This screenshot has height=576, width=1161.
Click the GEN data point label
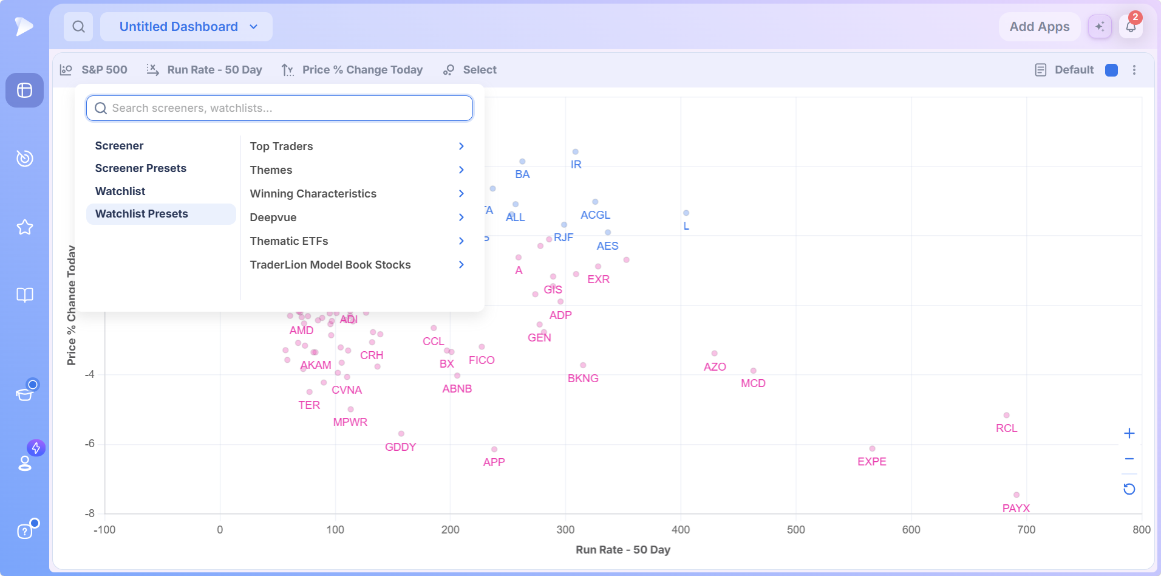(539, 338)
